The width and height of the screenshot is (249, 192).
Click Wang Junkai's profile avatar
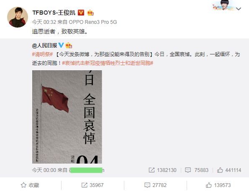18,17
